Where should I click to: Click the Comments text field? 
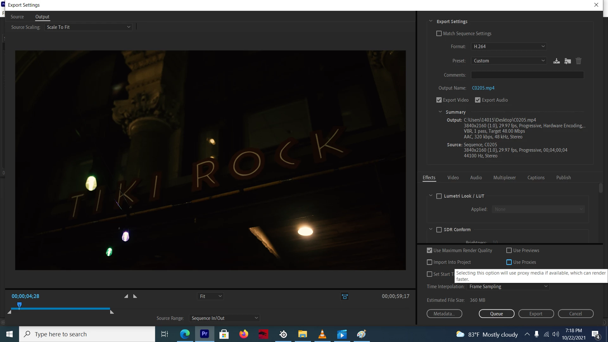tap(527, 75)
